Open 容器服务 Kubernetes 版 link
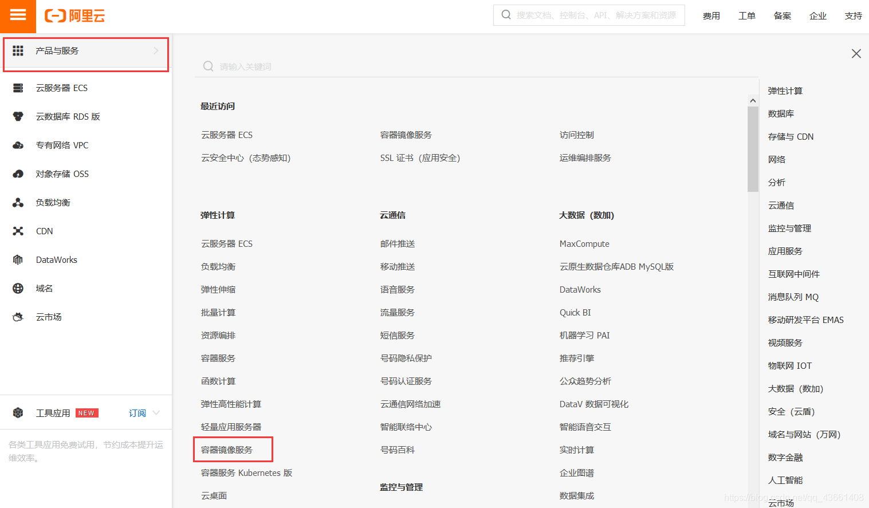Viewport: 869px width, 508px height. click(246, 472)
